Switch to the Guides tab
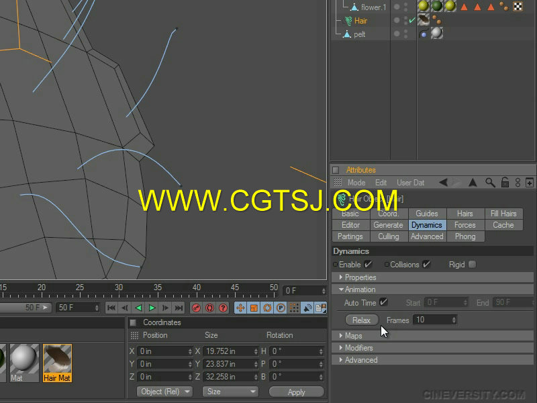Image resolution: width=537 pixels, height=403 pixels. click(427, 213)
